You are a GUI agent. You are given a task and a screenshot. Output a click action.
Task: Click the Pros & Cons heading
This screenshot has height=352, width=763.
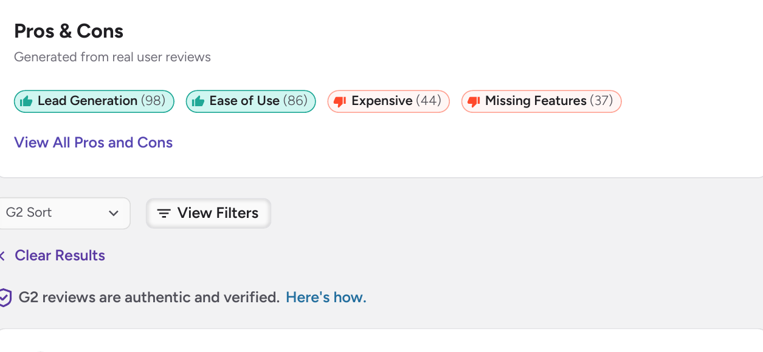69,31
